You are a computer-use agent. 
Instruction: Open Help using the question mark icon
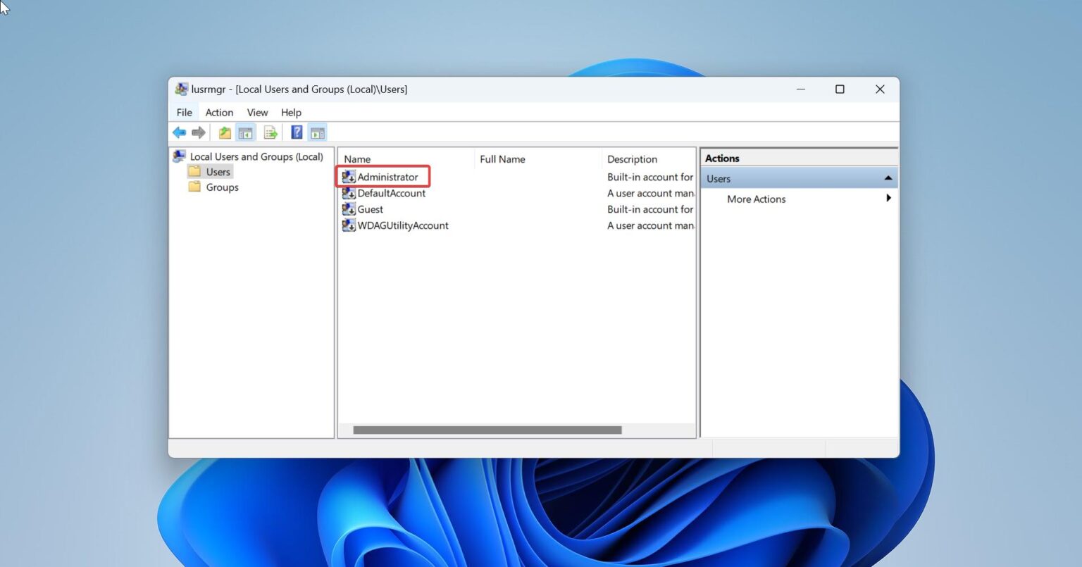click(x=296, y=132)
